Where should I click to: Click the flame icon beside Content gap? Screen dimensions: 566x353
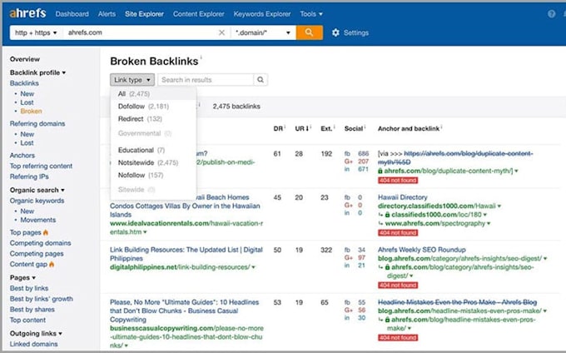(x=52, y=264)
